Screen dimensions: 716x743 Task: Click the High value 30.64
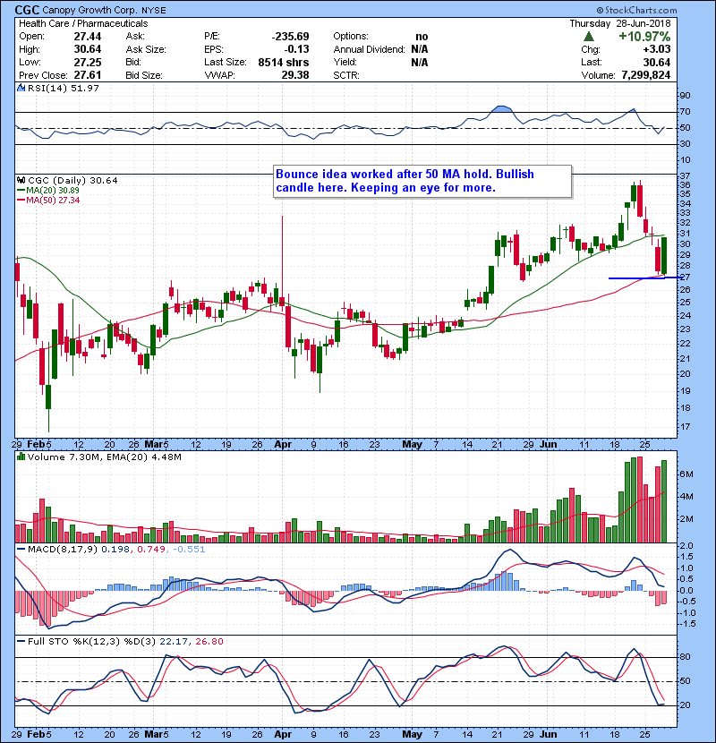pyautogui.click(x=88, y=49)
